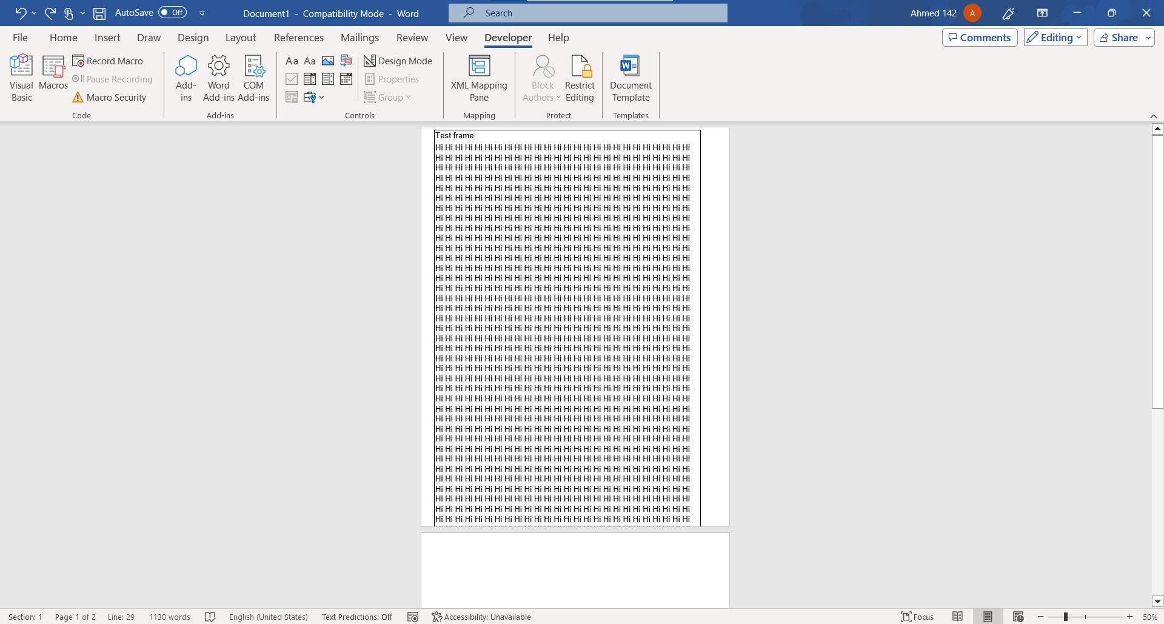
Task: Save the document with the floppy disk icon
Action: [100, 13]
